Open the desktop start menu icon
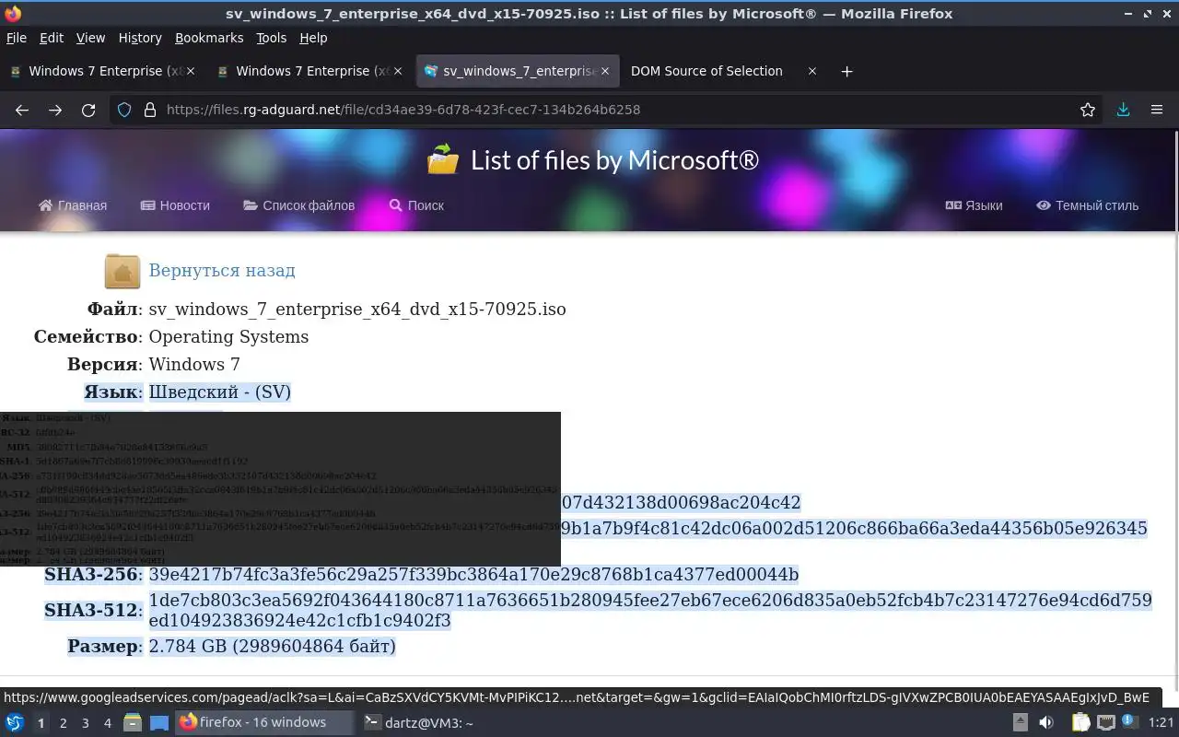 point(15,723)
